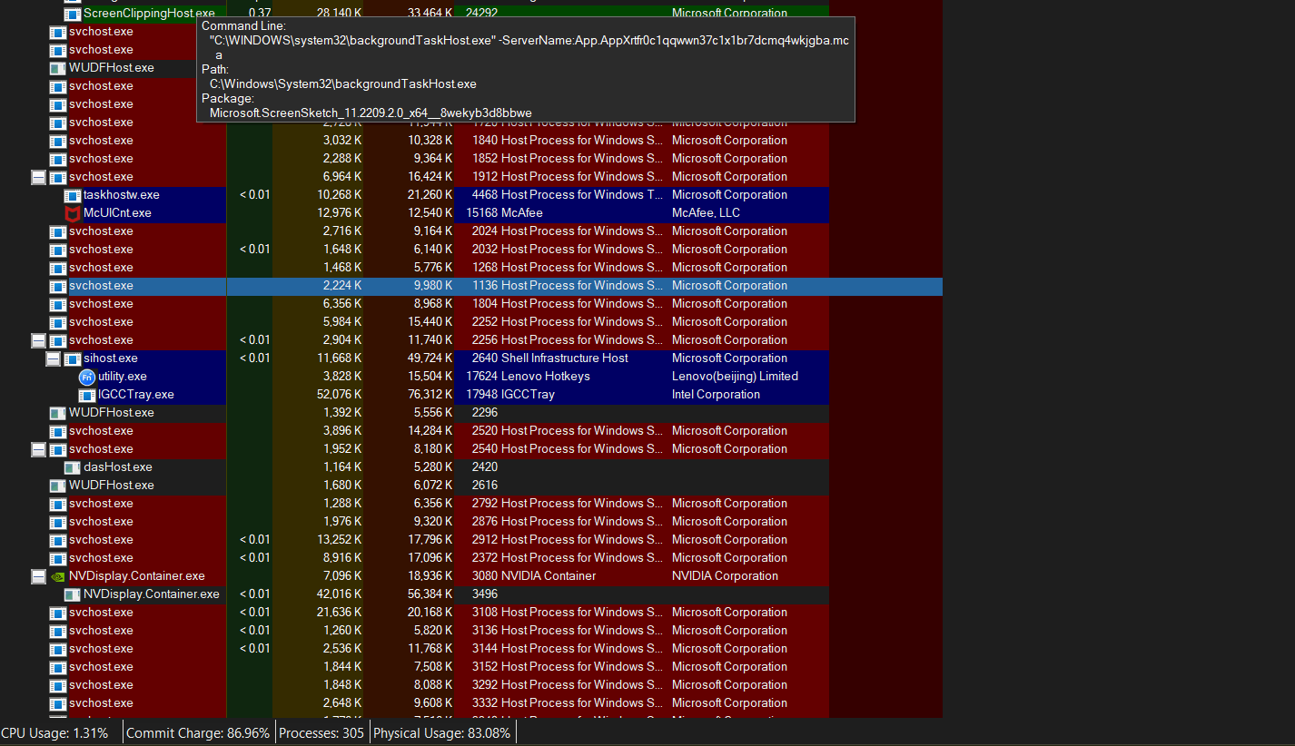Click the NVIDIA Container description cell
Viewport: 1295px width, 746px height.
[x=549, y=576]
